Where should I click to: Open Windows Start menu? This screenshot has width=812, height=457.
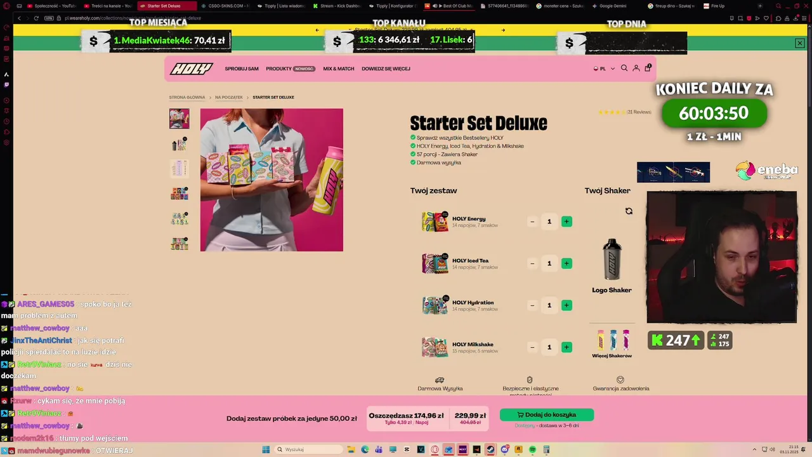266,449
